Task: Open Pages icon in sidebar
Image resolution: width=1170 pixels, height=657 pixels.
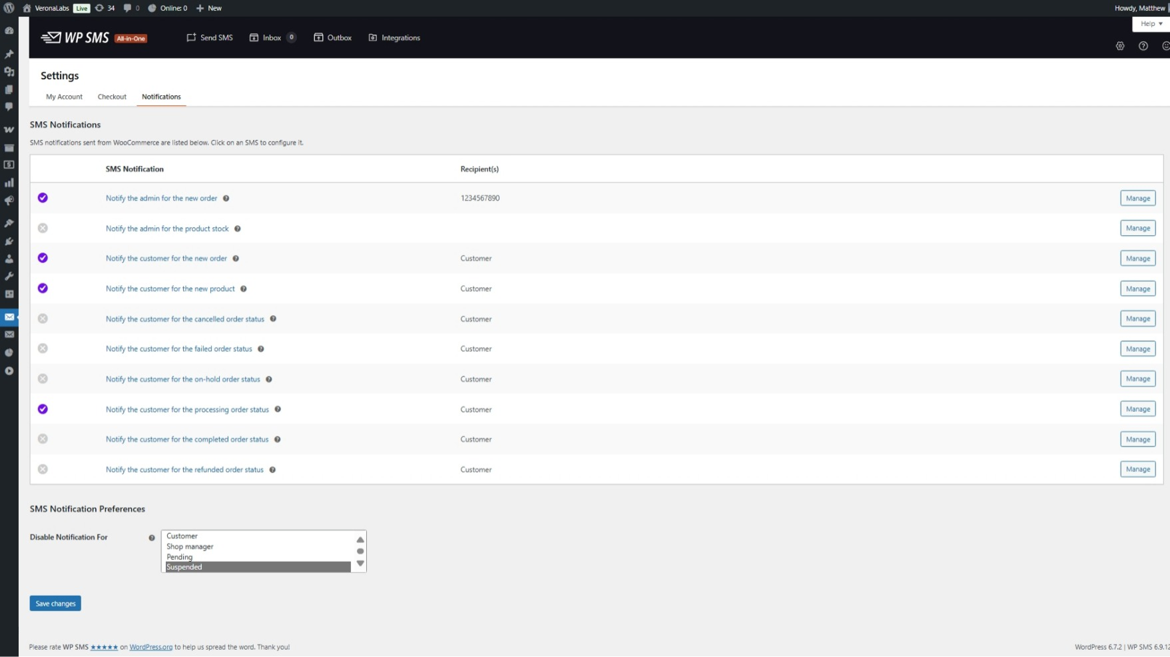Action: [x=9, y=89]
